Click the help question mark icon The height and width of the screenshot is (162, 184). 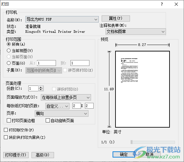point(162,4)
